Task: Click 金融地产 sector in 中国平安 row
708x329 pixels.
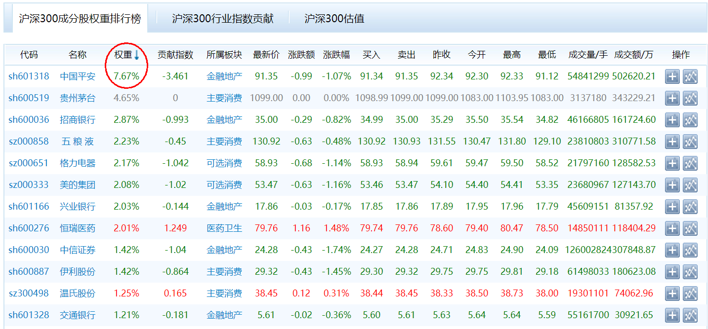Action: tap(224, 76)
